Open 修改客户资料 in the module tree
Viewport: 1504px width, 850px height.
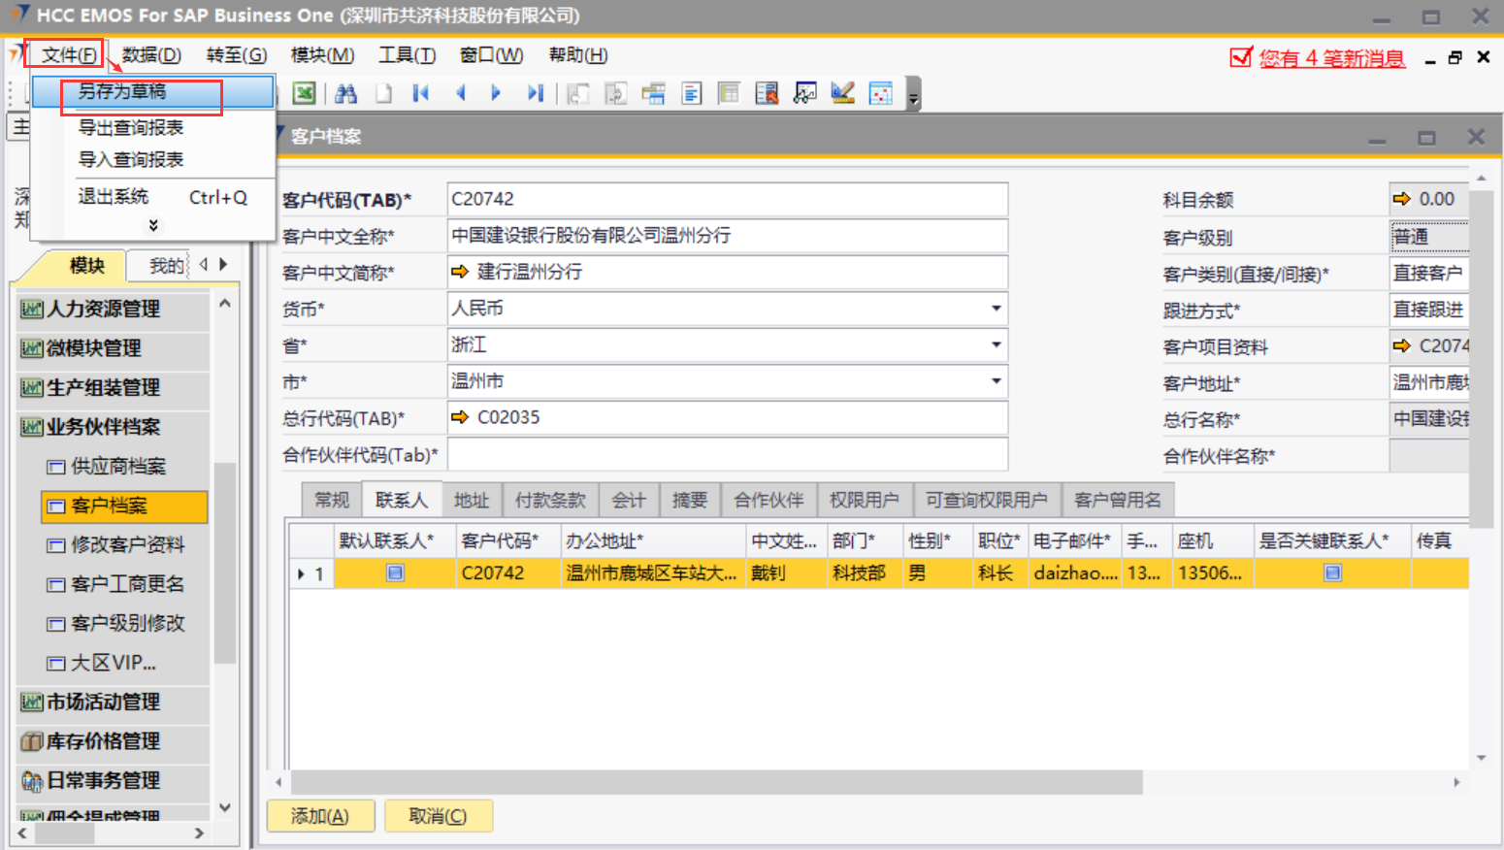coord(127,544)
